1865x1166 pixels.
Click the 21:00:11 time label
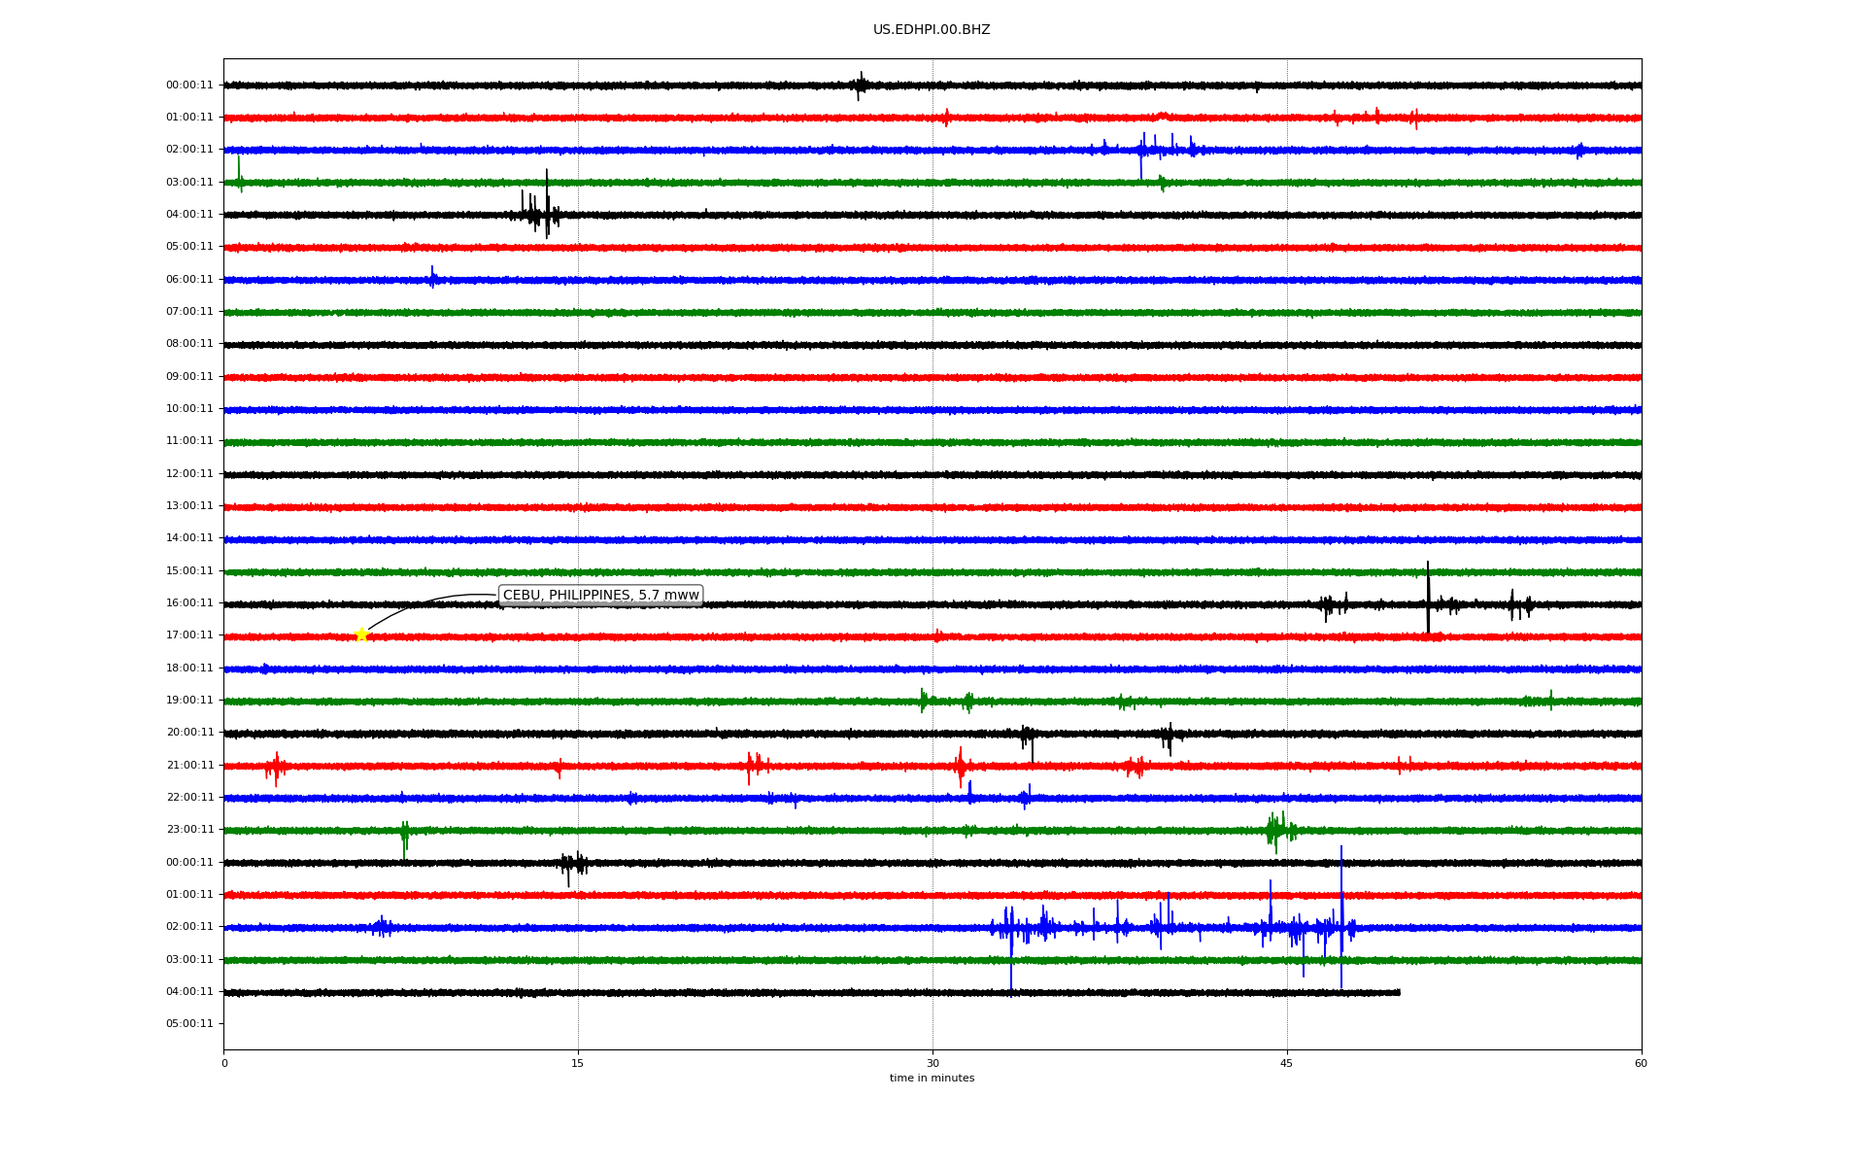pos(189,766)
